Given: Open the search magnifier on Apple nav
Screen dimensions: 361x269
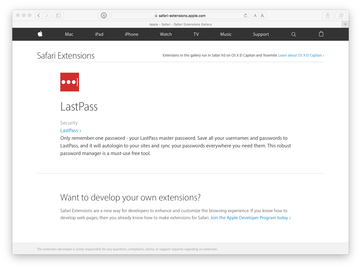Looking at the screenshot, I should coord(294,34).
